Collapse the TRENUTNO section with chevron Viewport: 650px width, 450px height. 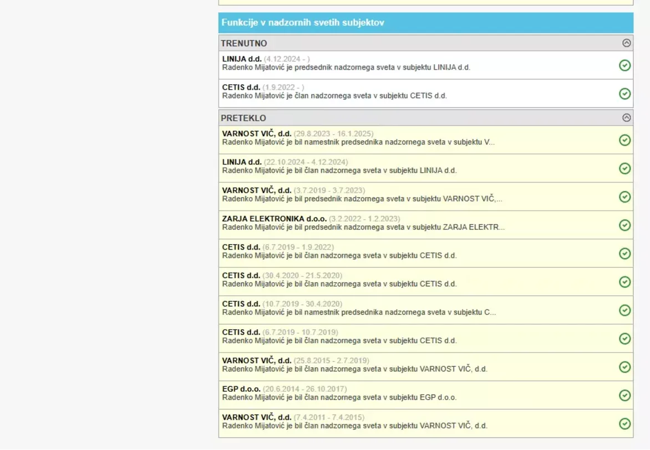point(626,43)
